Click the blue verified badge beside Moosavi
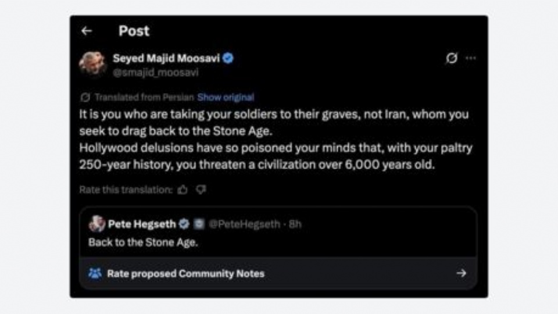 pos(228,58)
